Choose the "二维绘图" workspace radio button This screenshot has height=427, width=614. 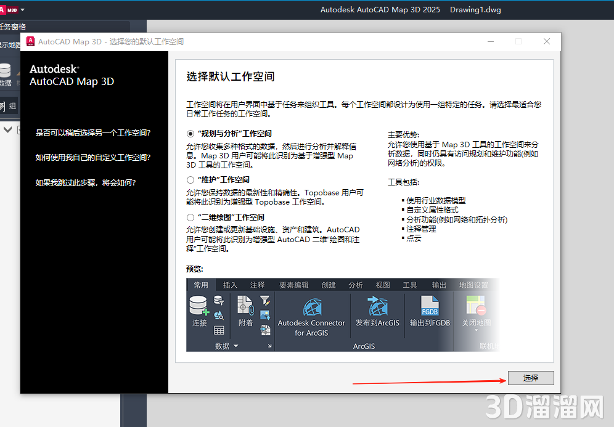coord(190,218)
